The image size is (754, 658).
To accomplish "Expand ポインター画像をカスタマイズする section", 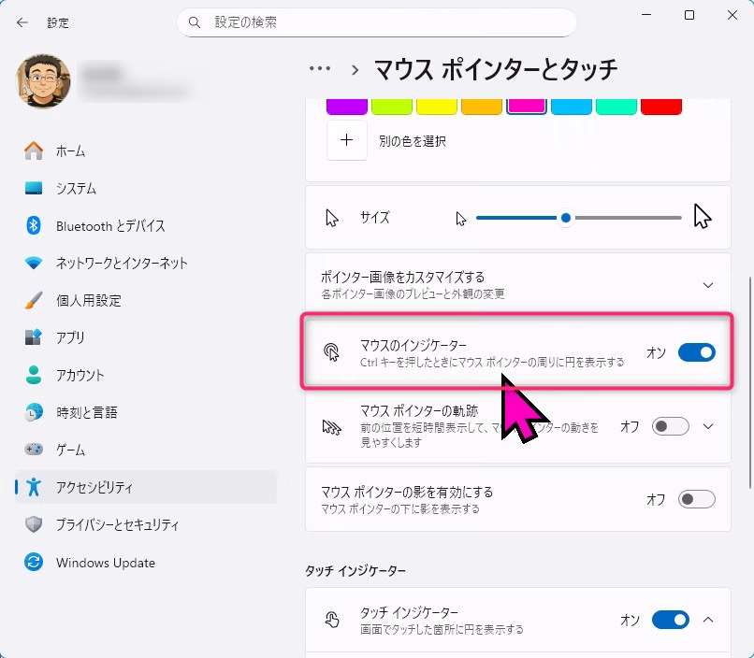I will pos(707,285).
